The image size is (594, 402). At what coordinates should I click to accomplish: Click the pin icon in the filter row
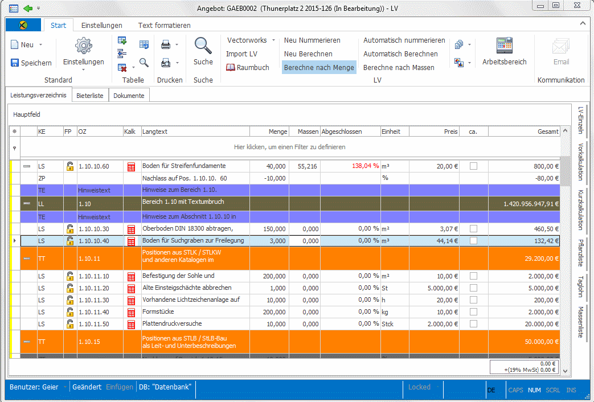pos(14,148)
